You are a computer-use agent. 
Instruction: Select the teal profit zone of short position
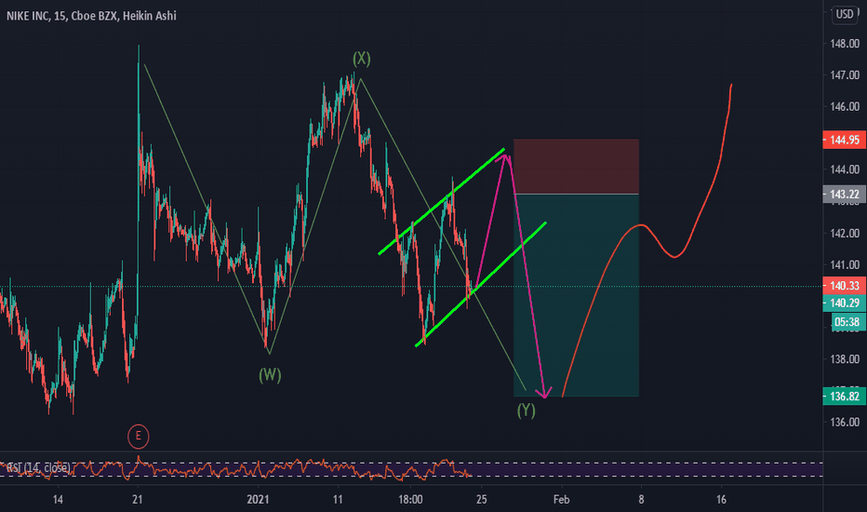[576, 295]
